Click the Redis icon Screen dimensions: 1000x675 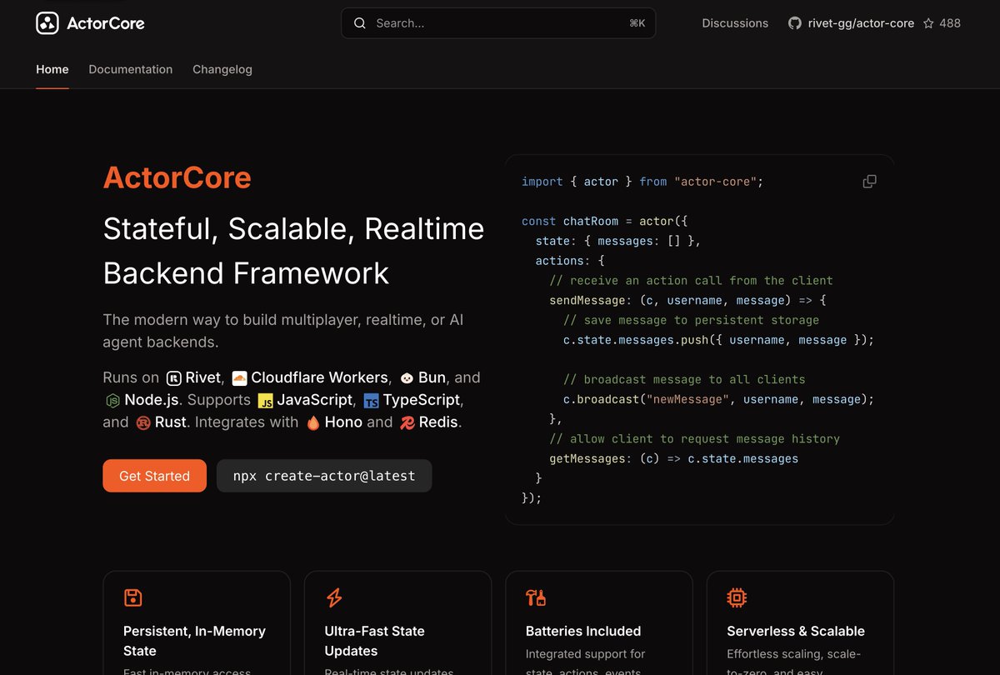[x=407, y=423]
